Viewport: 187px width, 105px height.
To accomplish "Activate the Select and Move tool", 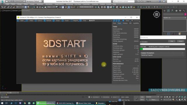I will pos(37,7).
